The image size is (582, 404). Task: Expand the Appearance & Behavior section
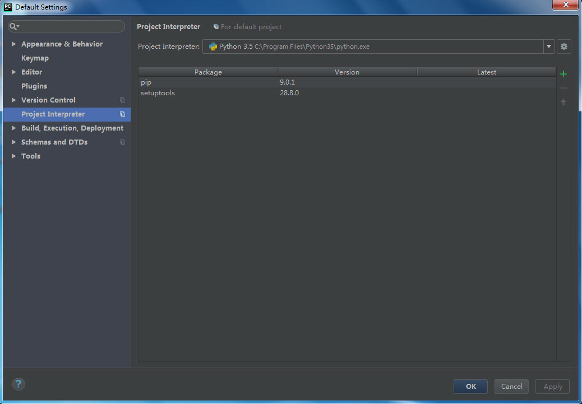13,44
